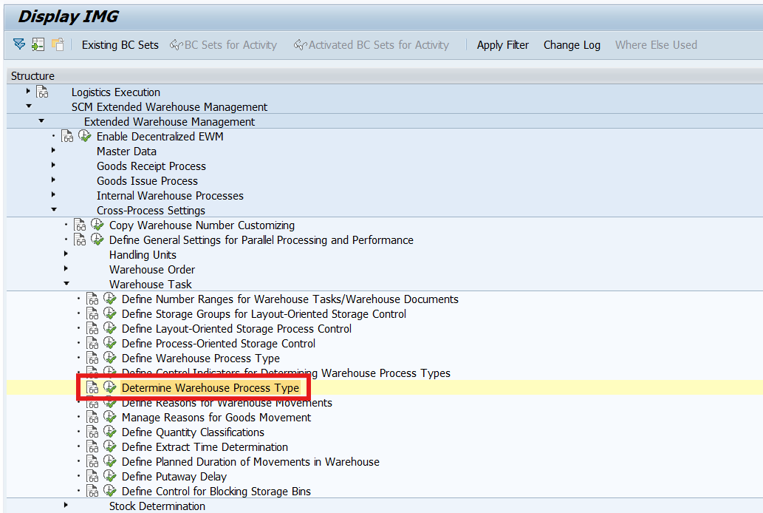Expand the Handling Units node
This screenshot has width=763, height=513.
(x=66, y=254)
